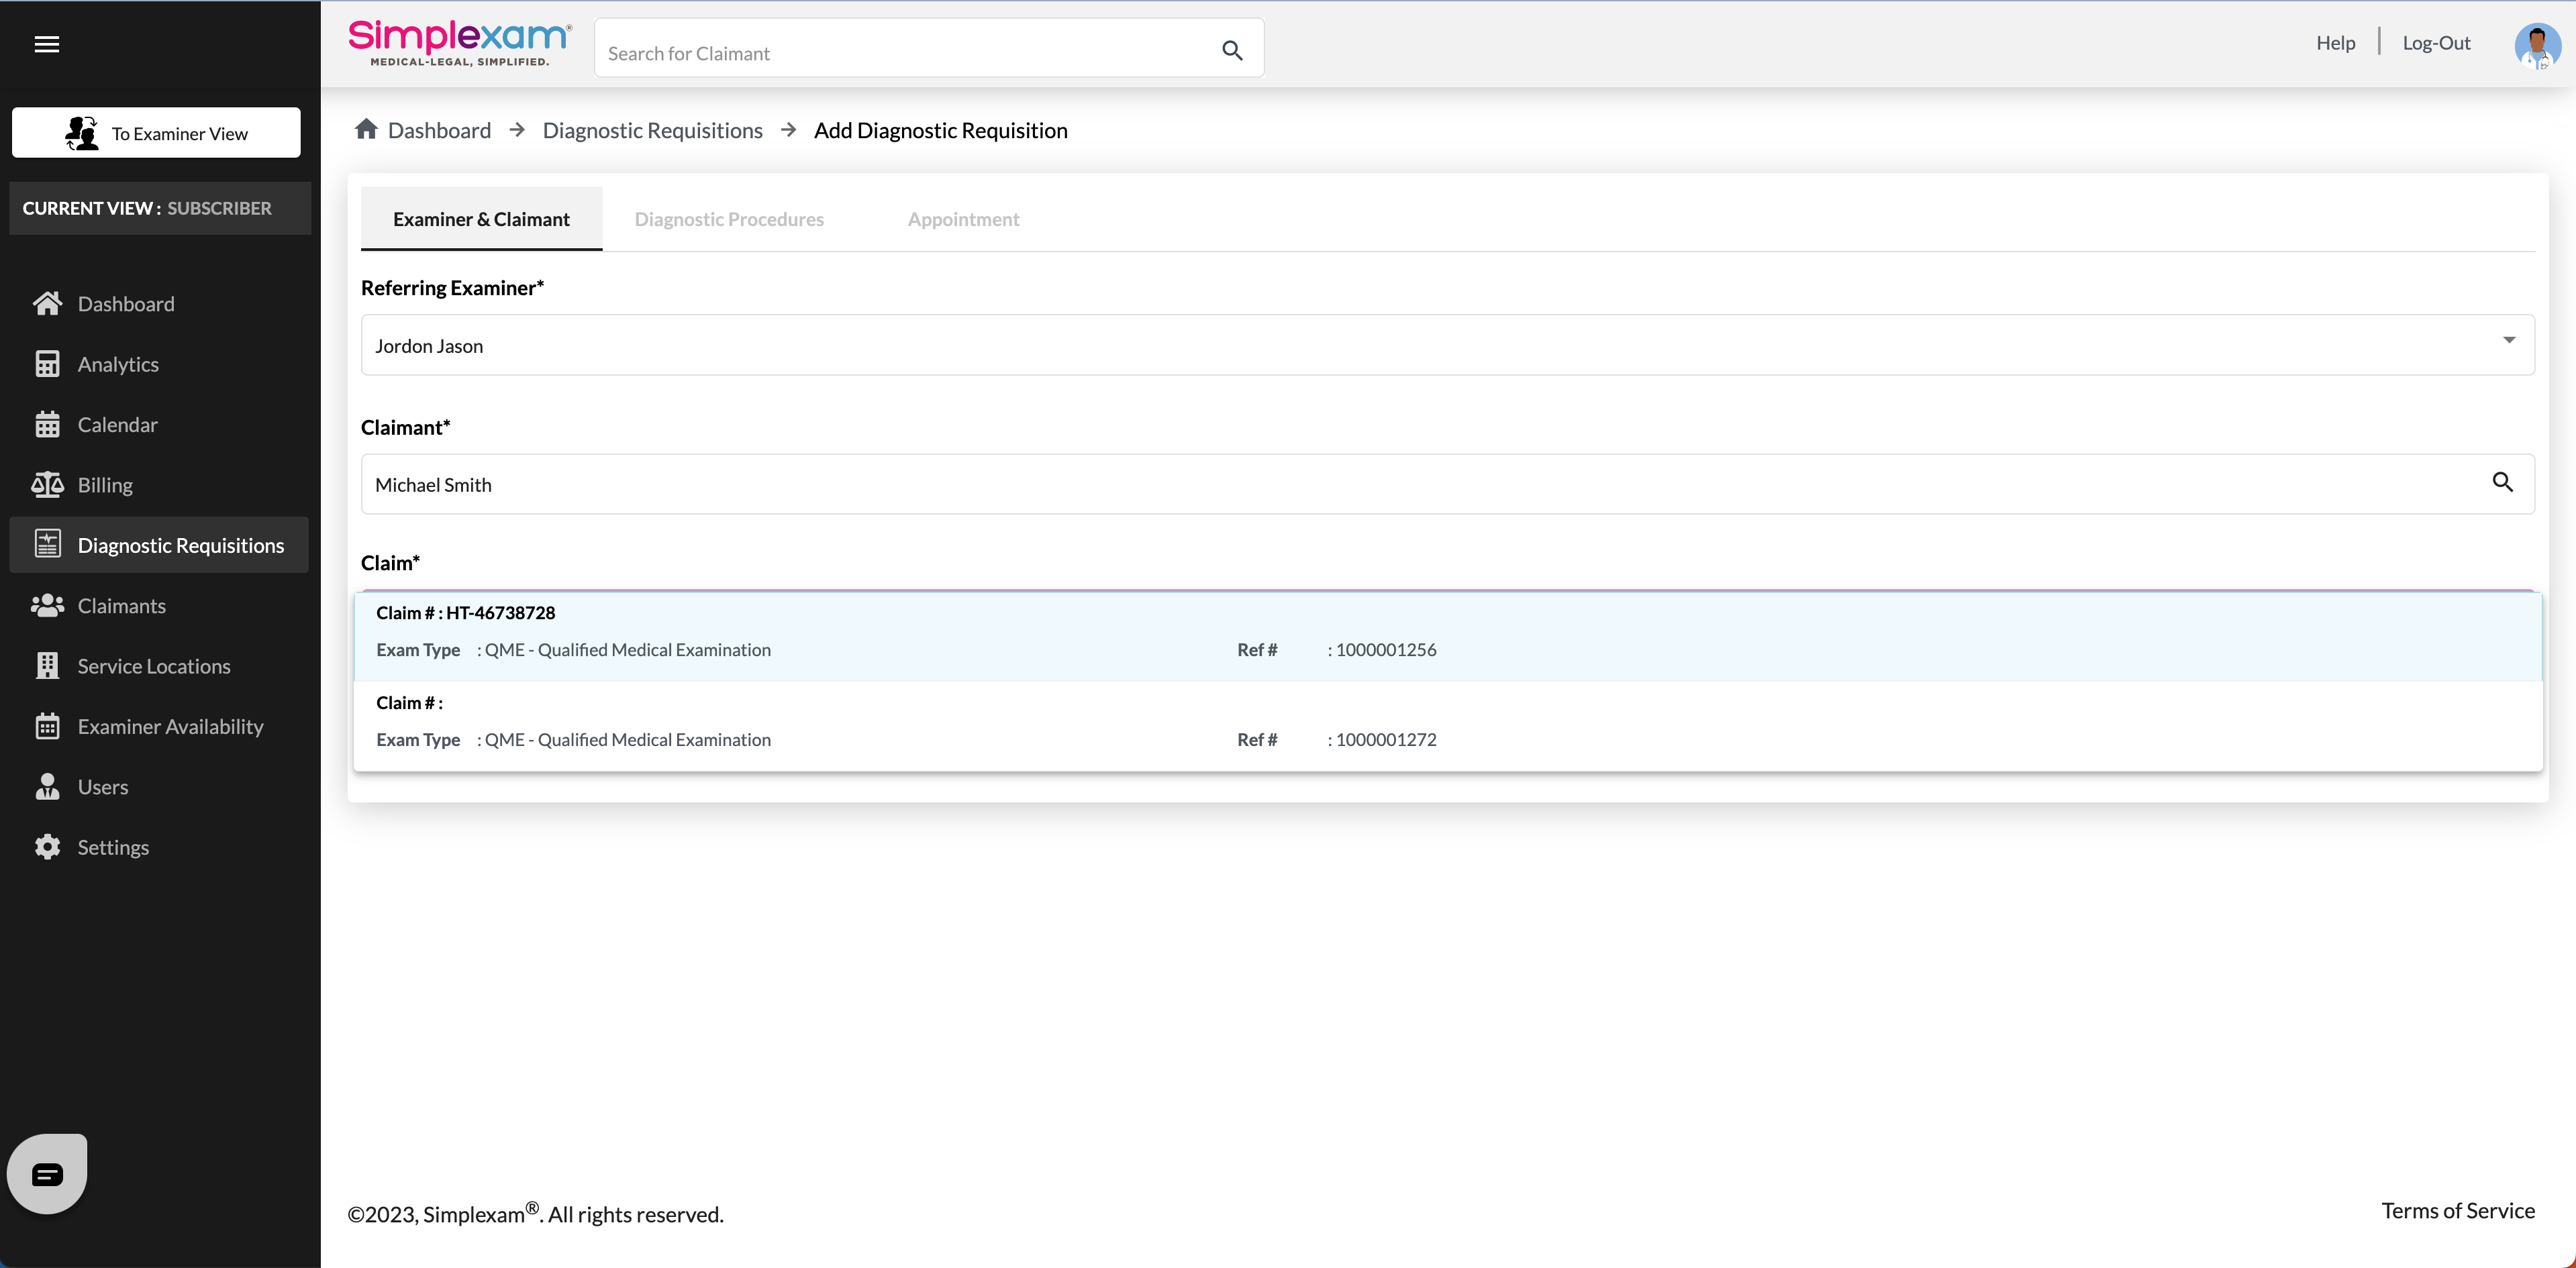
Task: Open Billing from the sidebar
Action: 105,486
